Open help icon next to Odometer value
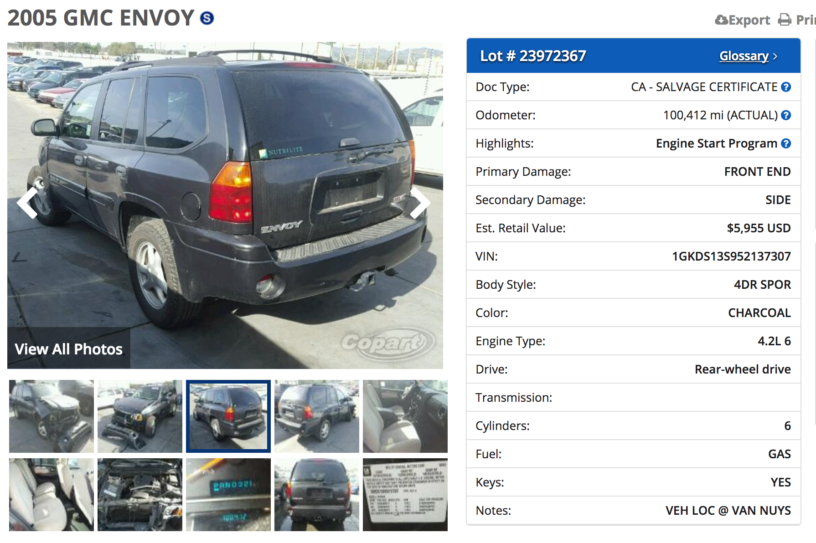Viewport: 816px width, 543px height. click(786, 115)
